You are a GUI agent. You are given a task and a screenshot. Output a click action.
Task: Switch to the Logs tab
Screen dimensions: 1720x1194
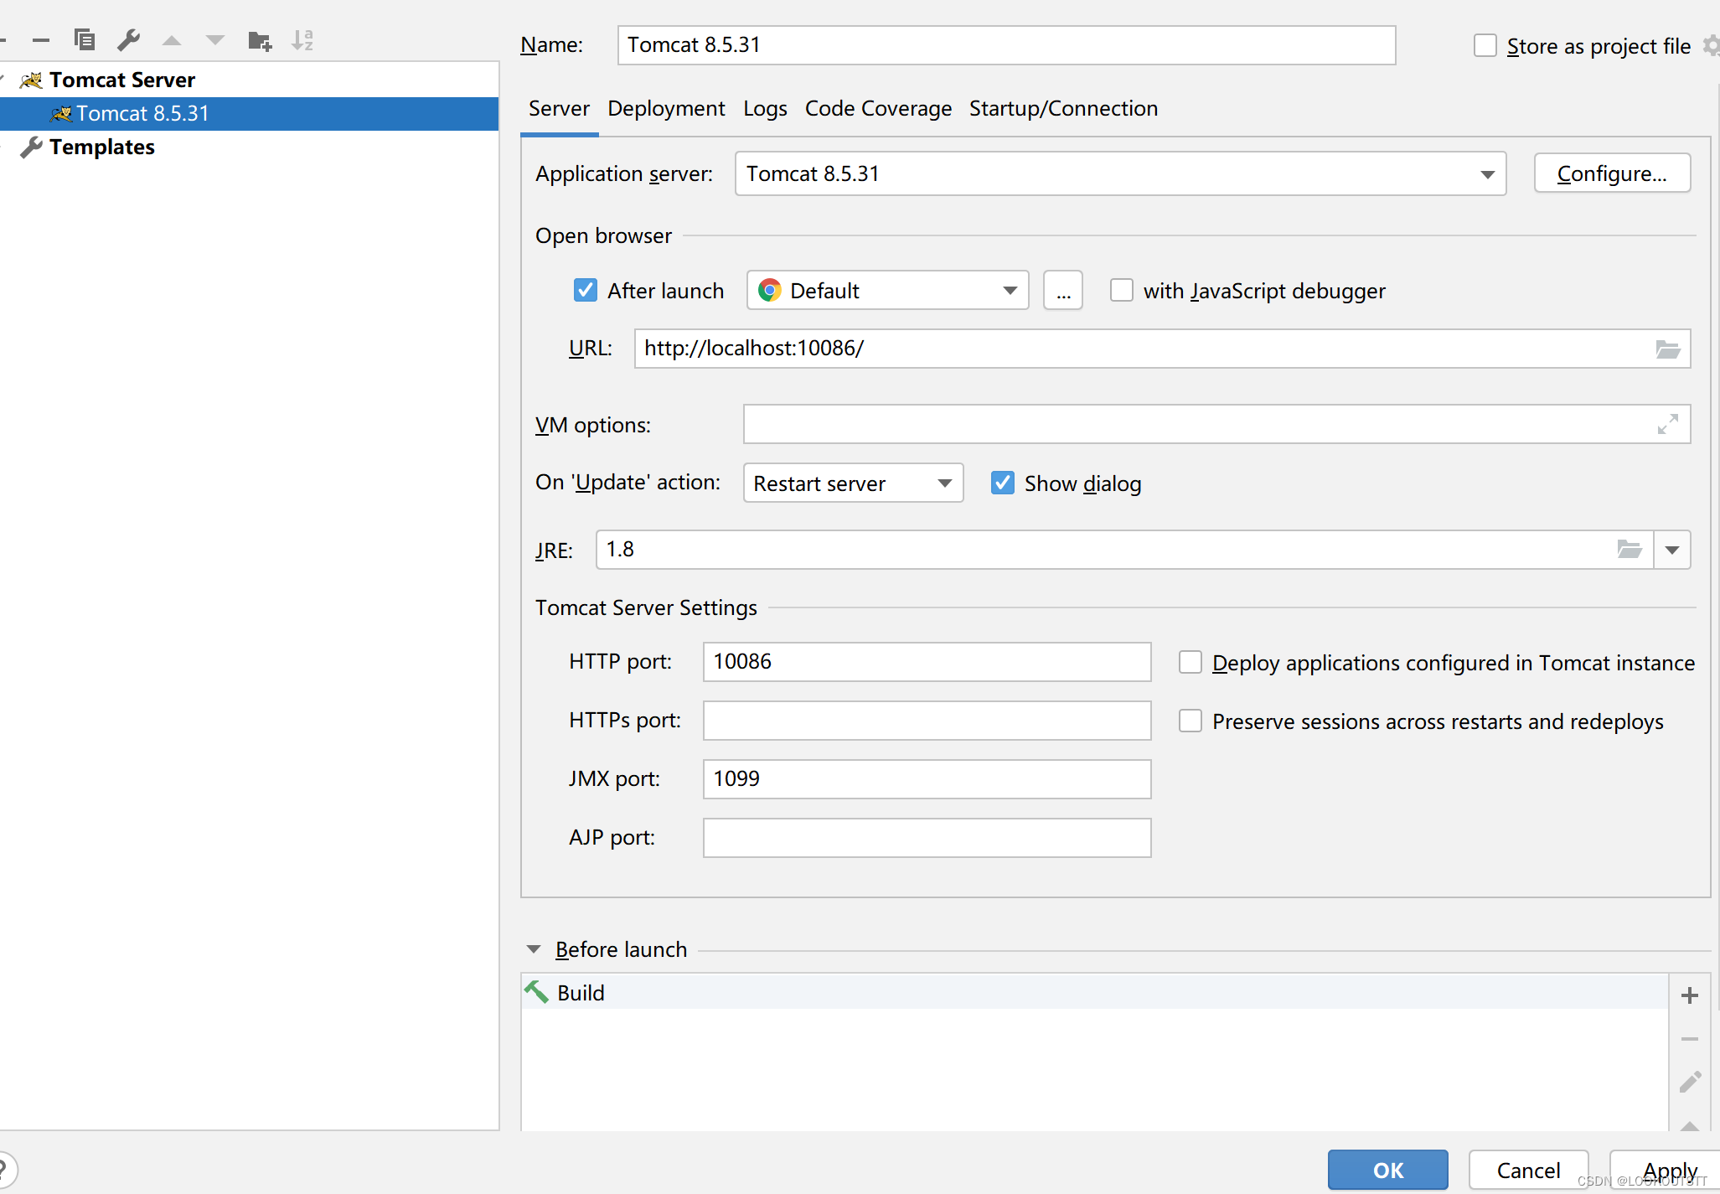pos(765,109)
